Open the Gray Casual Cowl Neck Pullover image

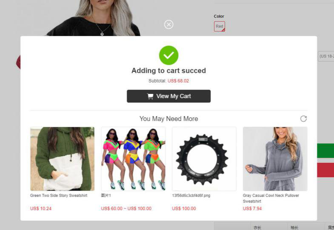tap(275, 159)
